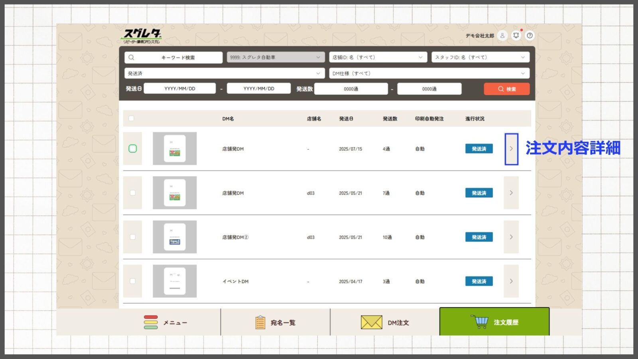638x359 pixels.
Task: Open detail arrow for 2025/07/15 店舗発DM
Action: 511,149
